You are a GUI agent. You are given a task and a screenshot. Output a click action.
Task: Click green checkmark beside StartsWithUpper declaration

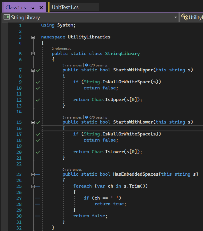(x=38, y=70)
